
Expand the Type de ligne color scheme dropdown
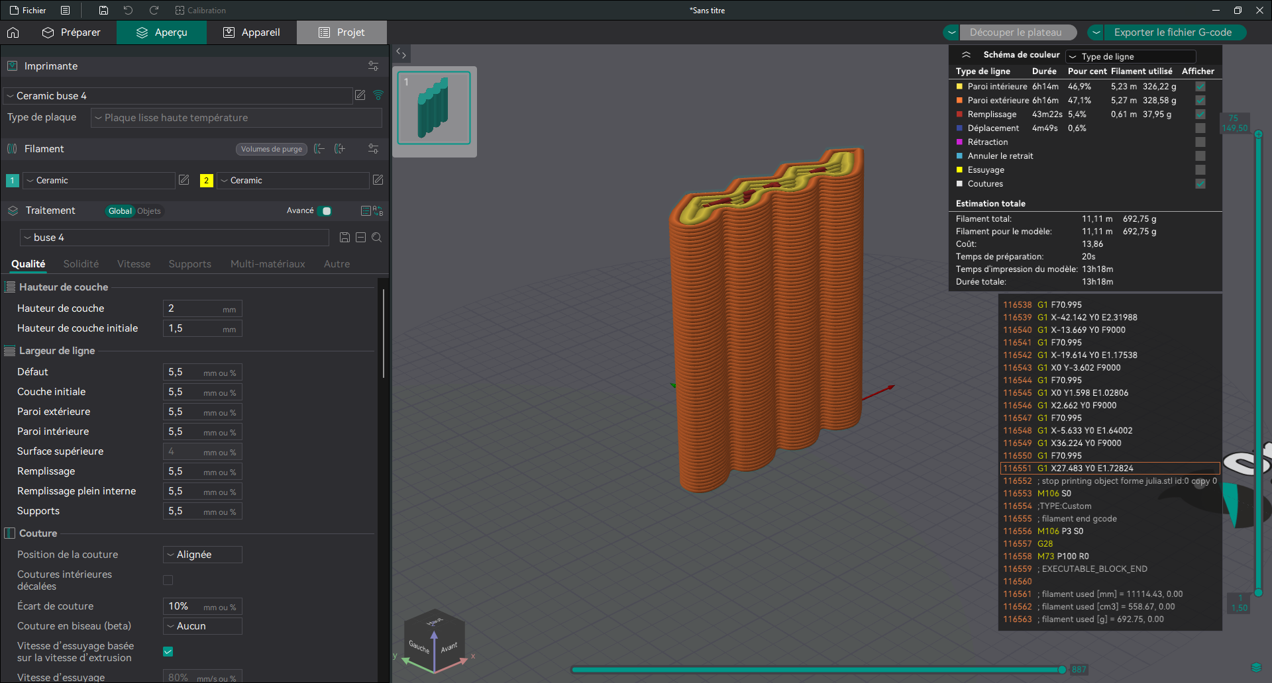[x=1131, y=57]
